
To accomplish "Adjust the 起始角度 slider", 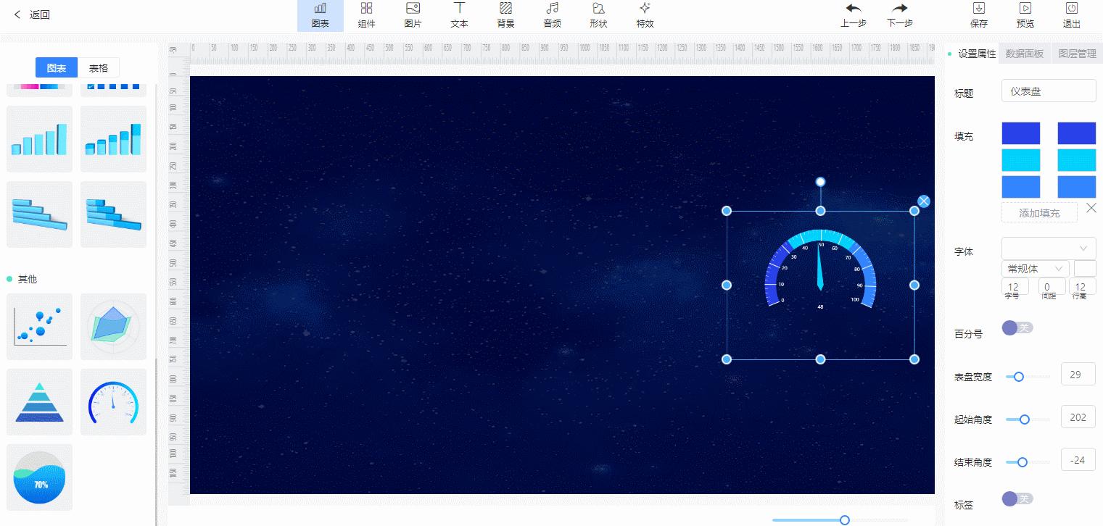I will pyautogui.click(x=1028, y=419).
